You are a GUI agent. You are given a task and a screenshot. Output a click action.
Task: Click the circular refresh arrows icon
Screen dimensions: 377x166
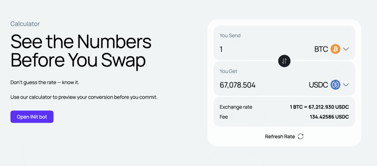pyautogui.click(x=301, y=137)
